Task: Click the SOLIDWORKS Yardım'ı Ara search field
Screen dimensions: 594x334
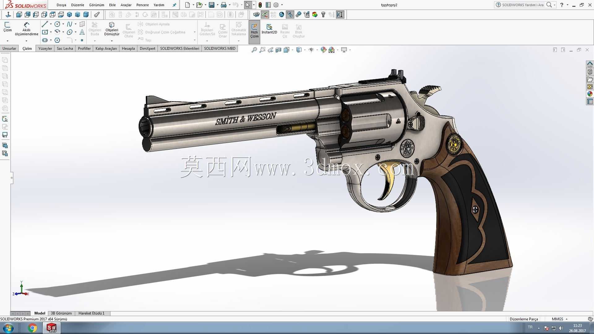Action: 523,5
